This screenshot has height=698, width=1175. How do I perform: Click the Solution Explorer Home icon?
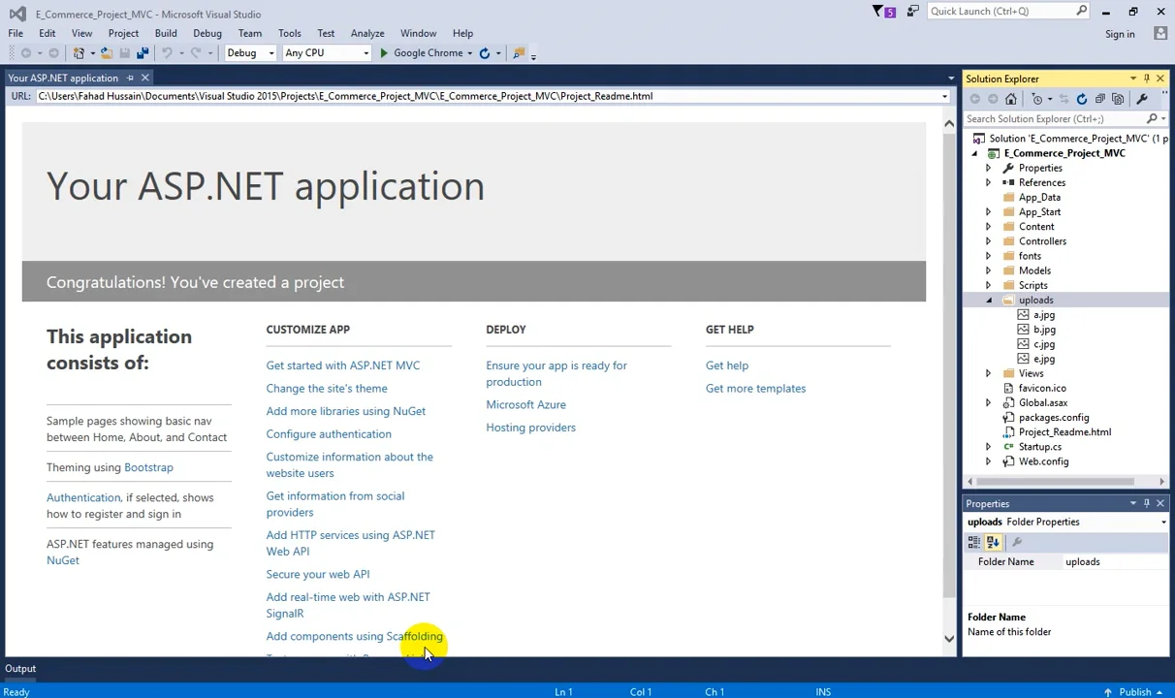tap(1011, 99)
